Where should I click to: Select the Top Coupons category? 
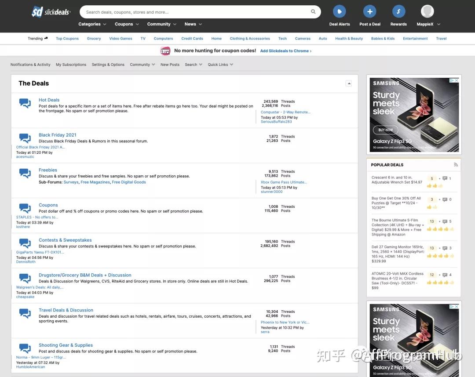67,38
